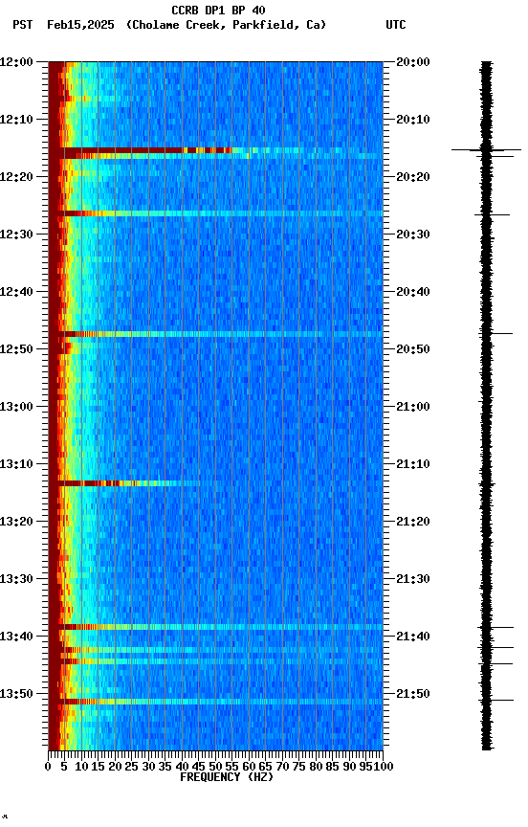
Task: Click the 20:50 UTC time label
Action: tap(413, 349)
